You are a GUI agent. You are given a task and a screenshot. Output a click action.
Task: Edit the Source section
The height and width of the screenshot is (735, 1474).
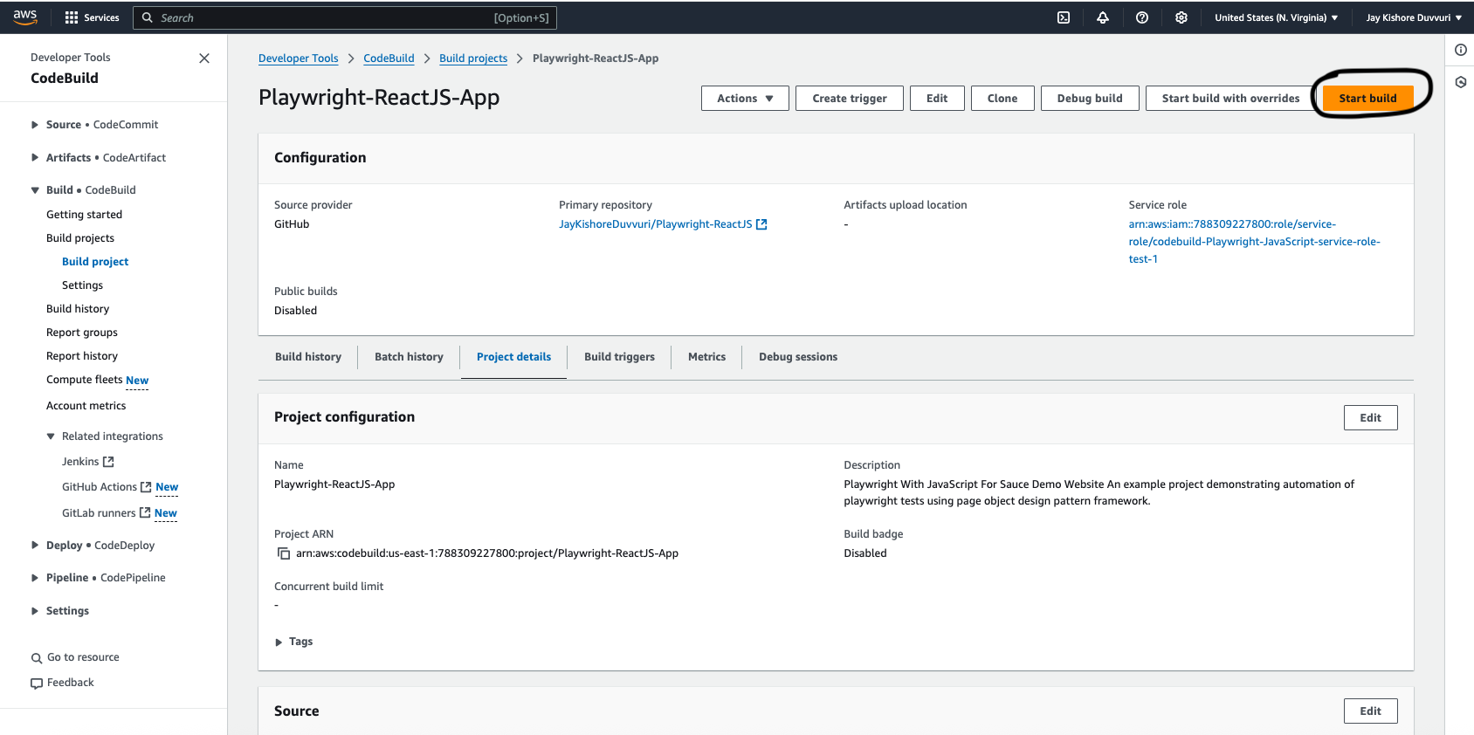(1370, 711)
